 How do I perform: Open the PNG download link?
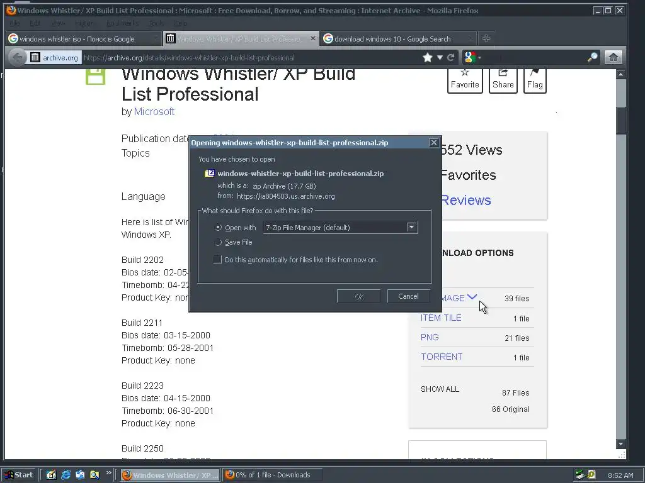pos(430,337)
